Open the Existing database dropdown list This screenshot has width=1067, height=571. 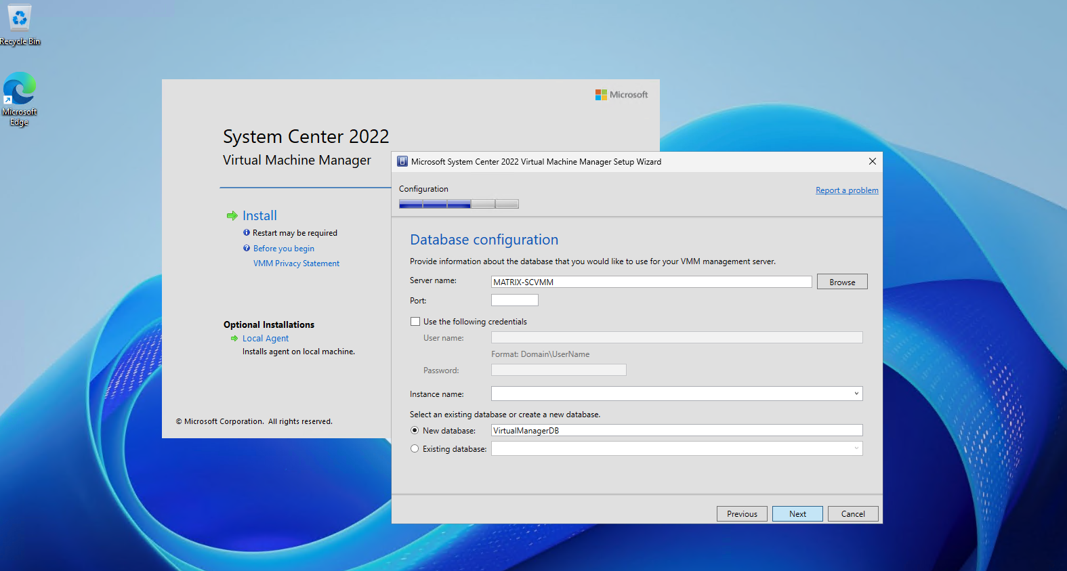tap(856, 448)
